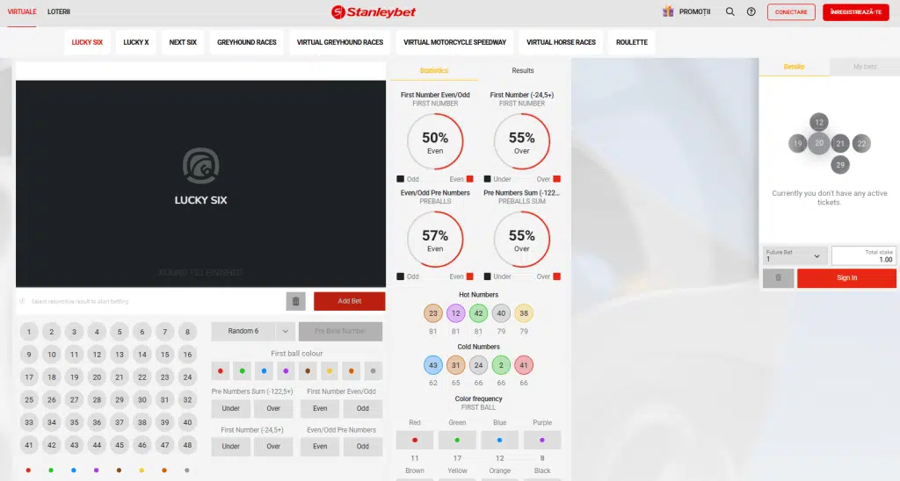This screenshot has width=900, height=481.
Task: Select Under for First Number (-24,5+)
Action: (x=231, y=446)
